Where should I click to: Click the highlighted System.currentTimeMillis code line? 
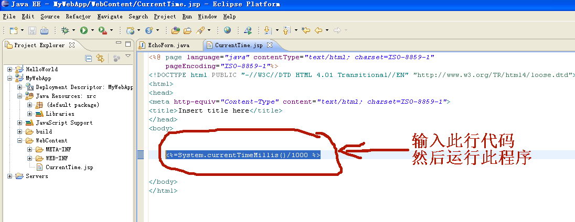242,155
